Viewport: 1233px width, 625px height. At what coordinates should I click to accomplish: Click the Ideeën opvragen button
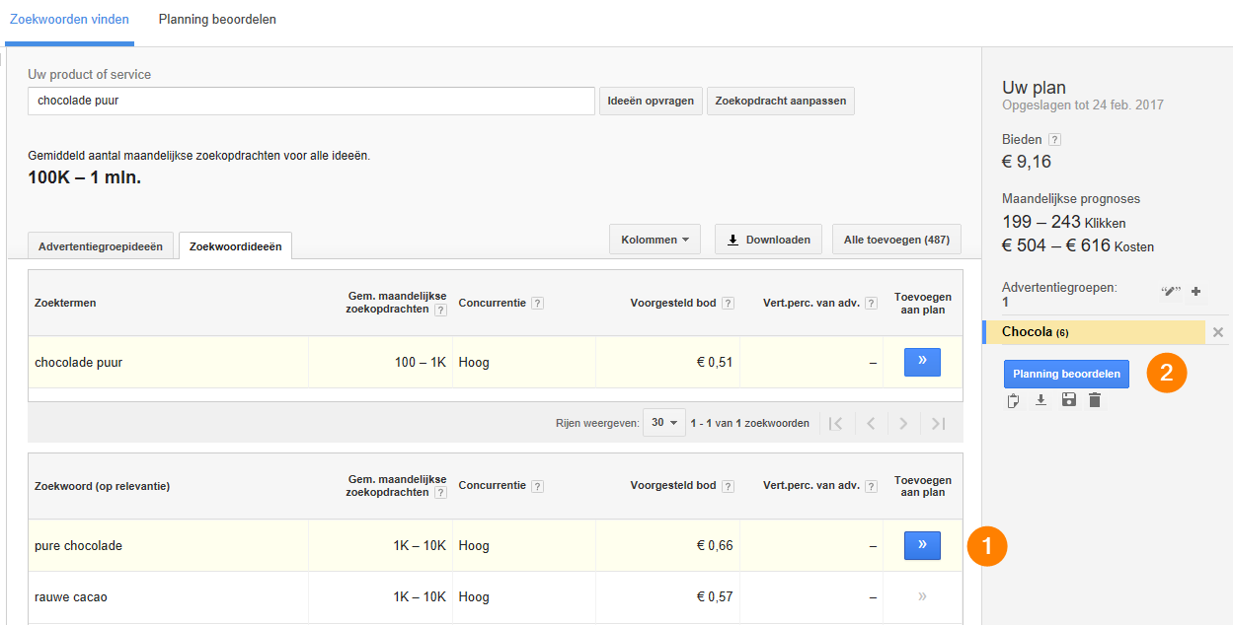click(x=651, y=101)
